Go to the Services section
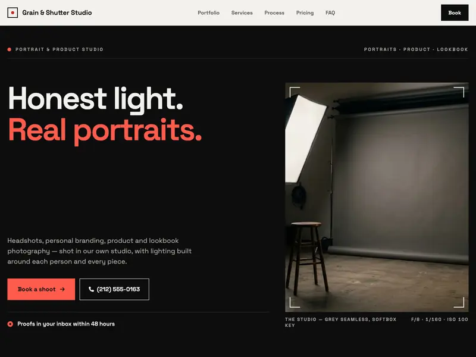 coord(242,12)
